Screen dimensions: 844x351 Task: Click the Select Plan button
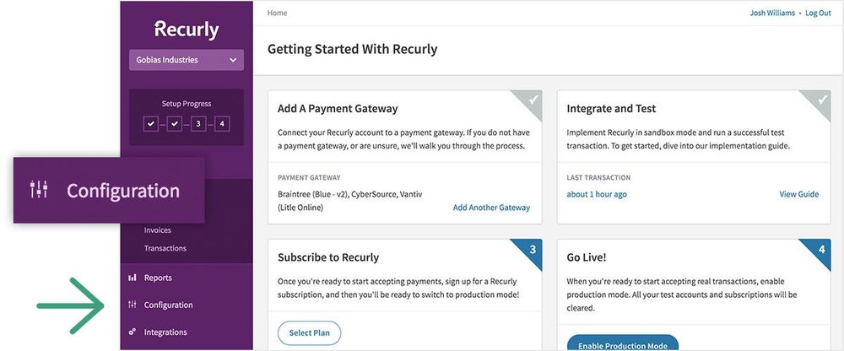click(x=310, y=332)
